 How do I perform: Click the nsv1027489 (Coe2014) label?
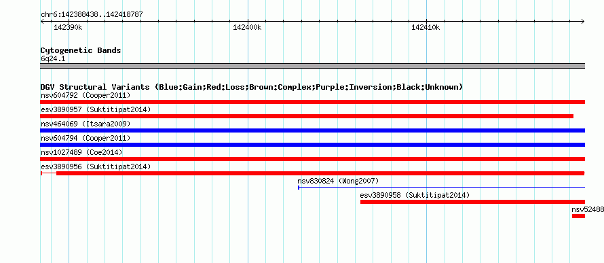pos(81,152)
